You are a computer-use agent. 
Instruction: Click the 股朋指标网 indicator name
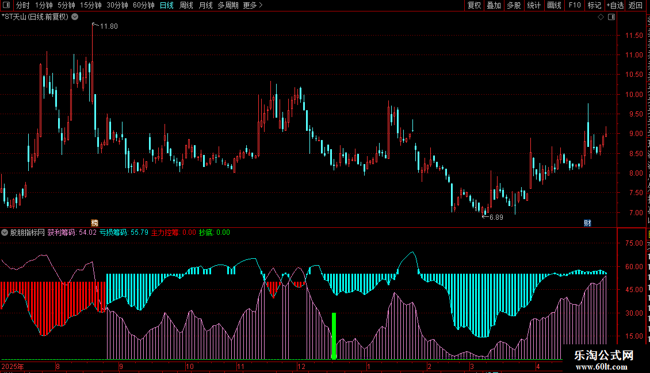click(28, 233)
